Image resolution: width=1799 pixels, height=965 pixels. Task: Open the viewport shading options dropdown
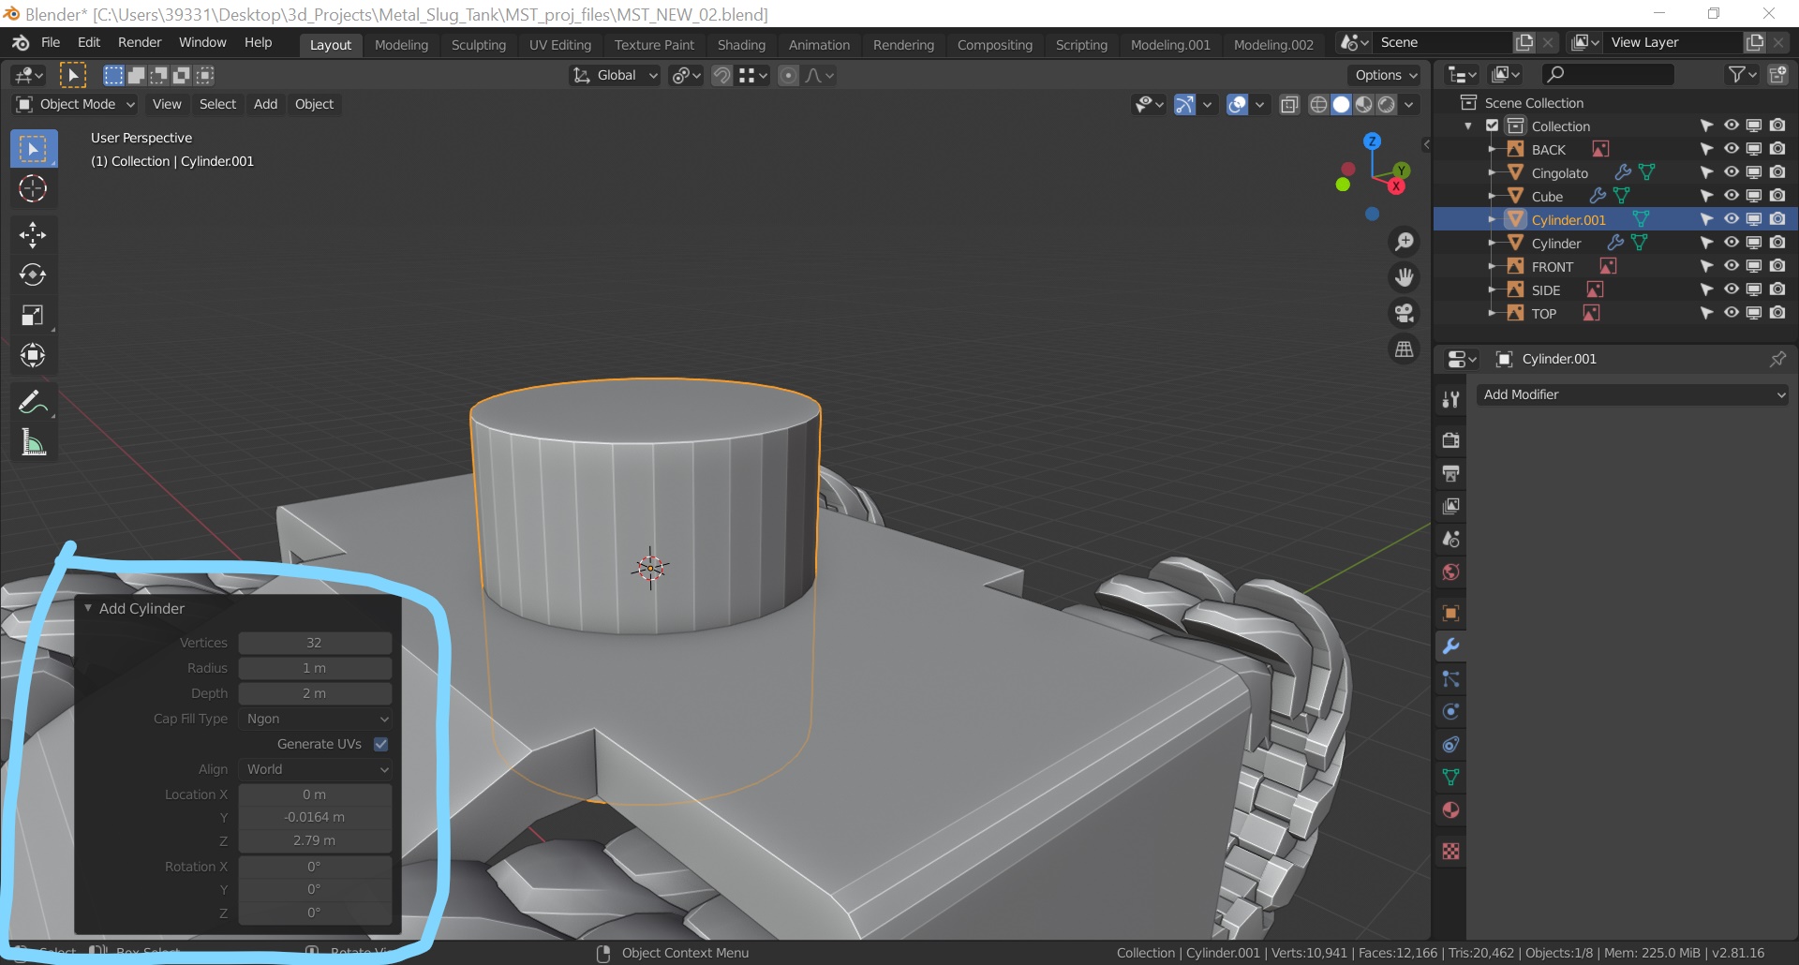pos(1409,104)
